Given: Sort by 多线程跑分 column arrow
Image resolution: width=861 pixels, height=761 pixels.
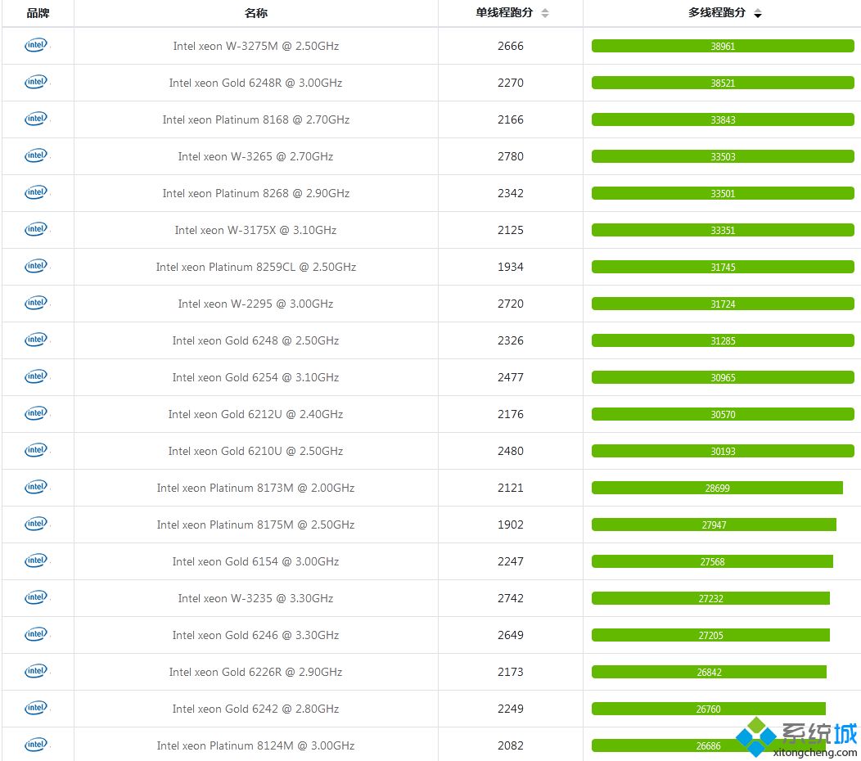Looking at the screenshot, I should 758,14.
